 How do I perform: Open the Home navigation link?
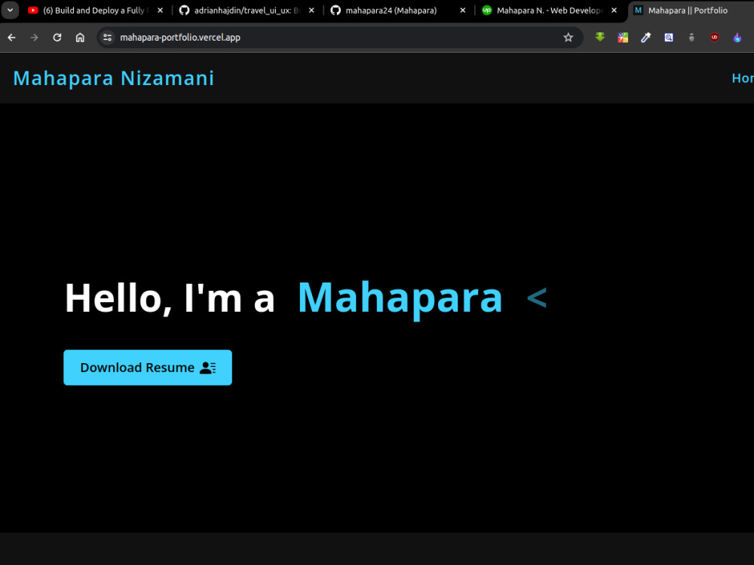pyautogui.click(x=742, y=78)
